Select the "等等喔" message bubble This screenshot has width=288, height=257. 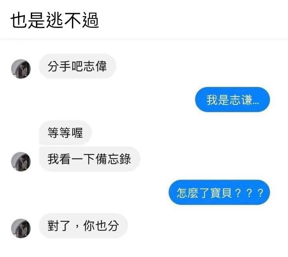click(65, 133)
